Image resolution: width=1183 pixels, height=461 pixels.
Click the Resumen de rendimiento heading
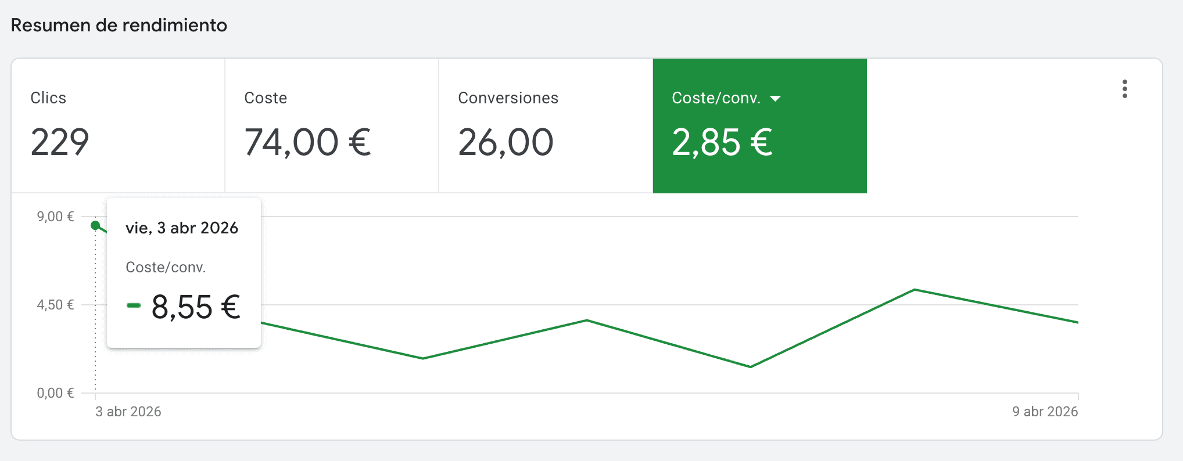pyautogui.click(x=119, y=26)
